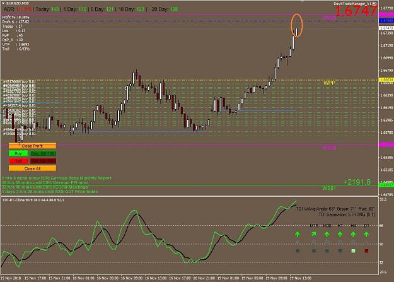Click the green trend arrow under M15

[313, 234]
